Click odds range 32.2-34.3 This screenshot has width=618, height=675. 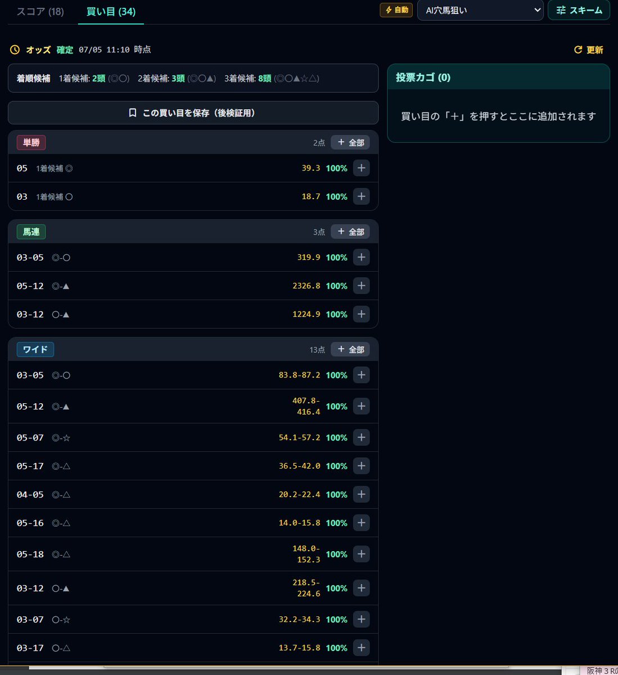300,619
